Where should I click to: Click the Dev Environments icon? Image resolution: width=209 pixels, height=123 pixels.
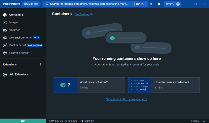pyautogui.click(x=5, y=38)
